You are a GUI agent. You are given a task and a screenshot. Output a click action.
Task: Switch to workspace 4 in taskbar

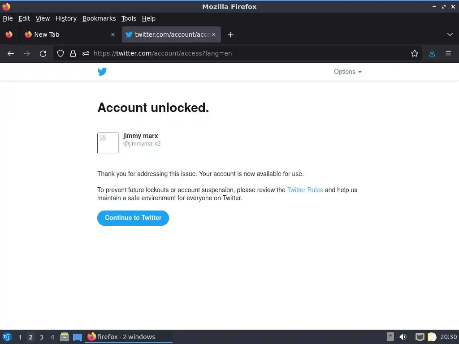(x=52, y=337)
